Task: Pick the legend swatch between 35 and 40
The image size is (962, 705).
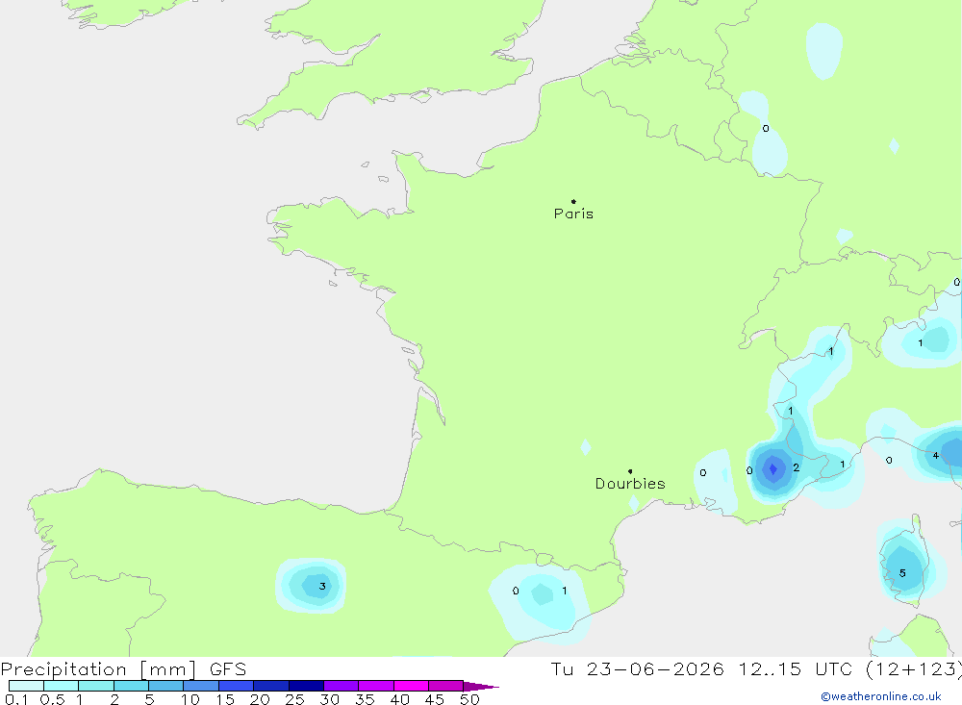Action: [x=376, y=686]
